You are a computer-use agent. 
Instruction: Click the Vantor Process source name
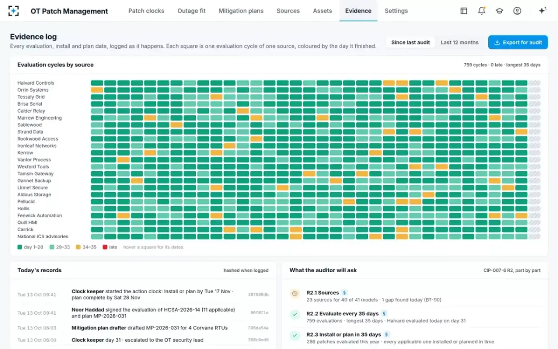34,160
